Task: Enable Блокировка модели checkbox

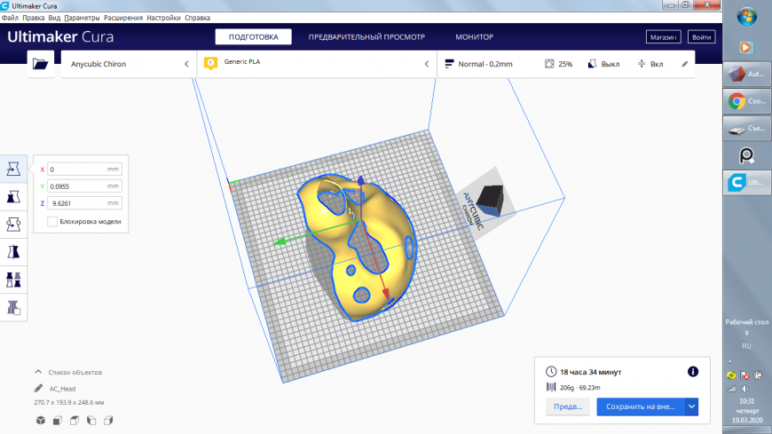Action: 52,222
